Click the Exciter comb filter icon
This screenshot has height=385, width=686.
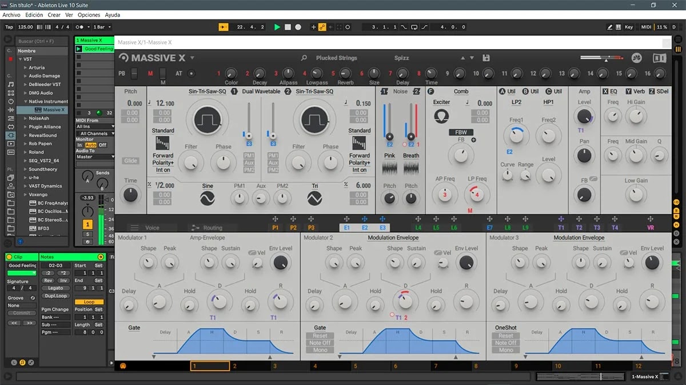(441, 116)
